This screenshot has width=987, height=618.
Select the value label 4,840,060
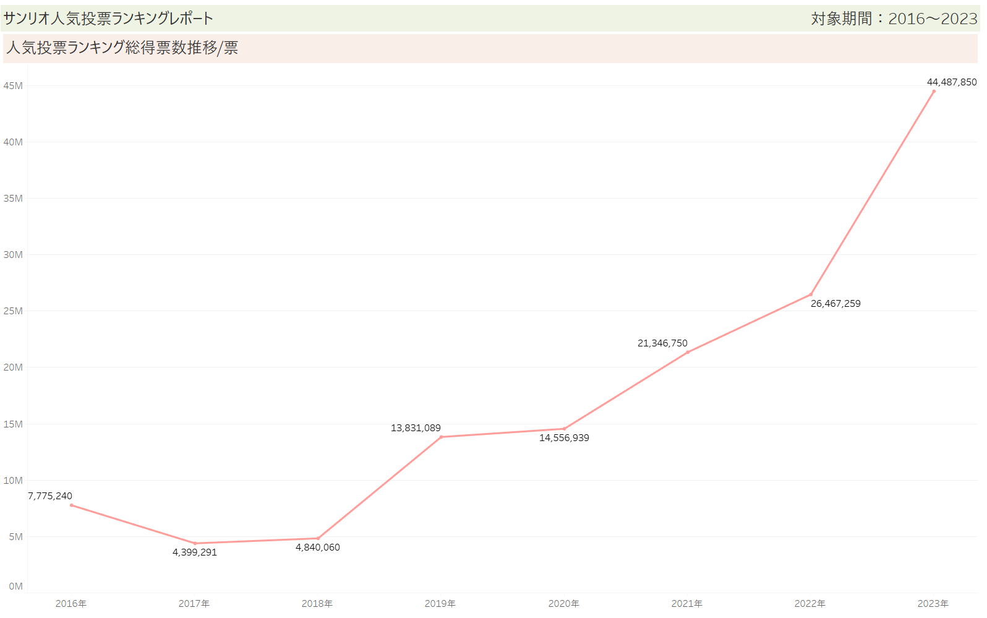pos(318,547)
